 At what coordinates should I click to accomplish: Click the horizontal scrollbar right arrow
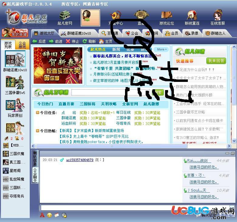[229, 146]
